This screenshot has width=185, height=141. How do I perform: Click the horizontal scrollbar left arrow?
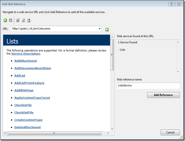pos(5,133)
